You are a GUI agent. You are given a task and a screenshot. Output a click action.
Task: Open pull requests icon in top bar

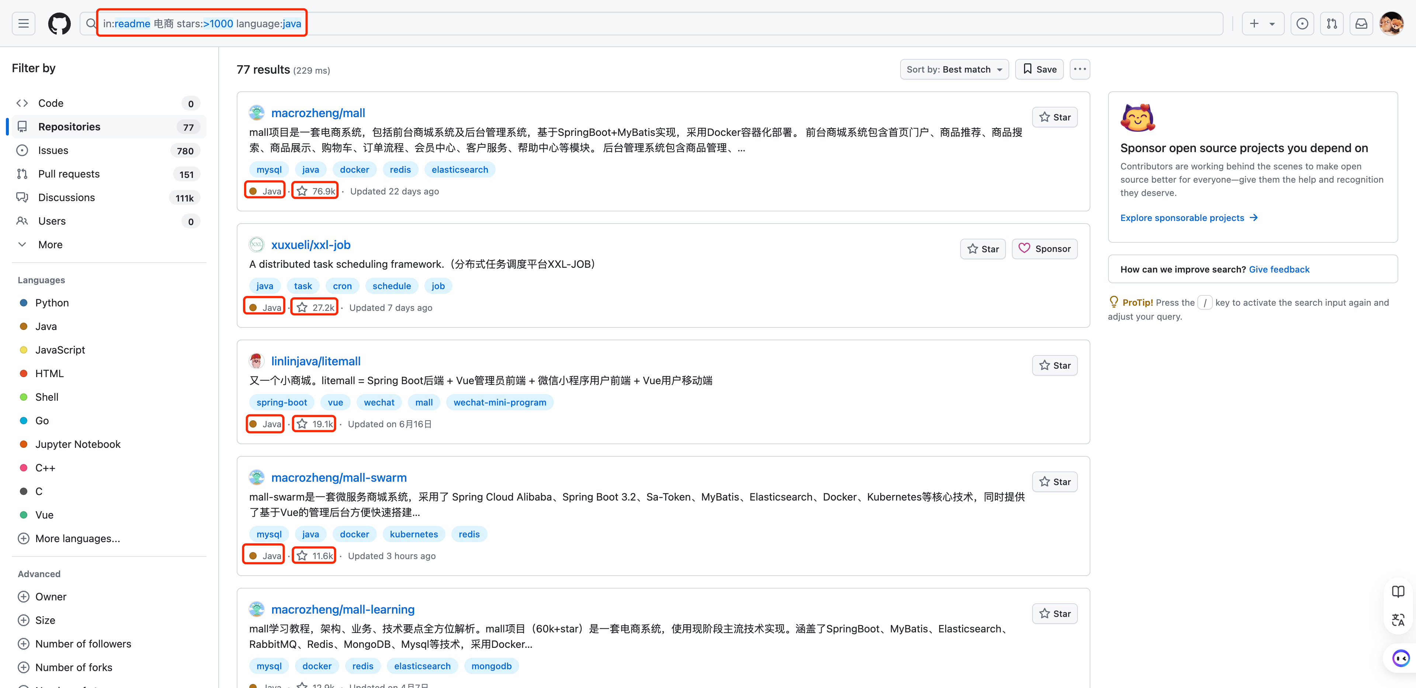[x=1332, y=24]
